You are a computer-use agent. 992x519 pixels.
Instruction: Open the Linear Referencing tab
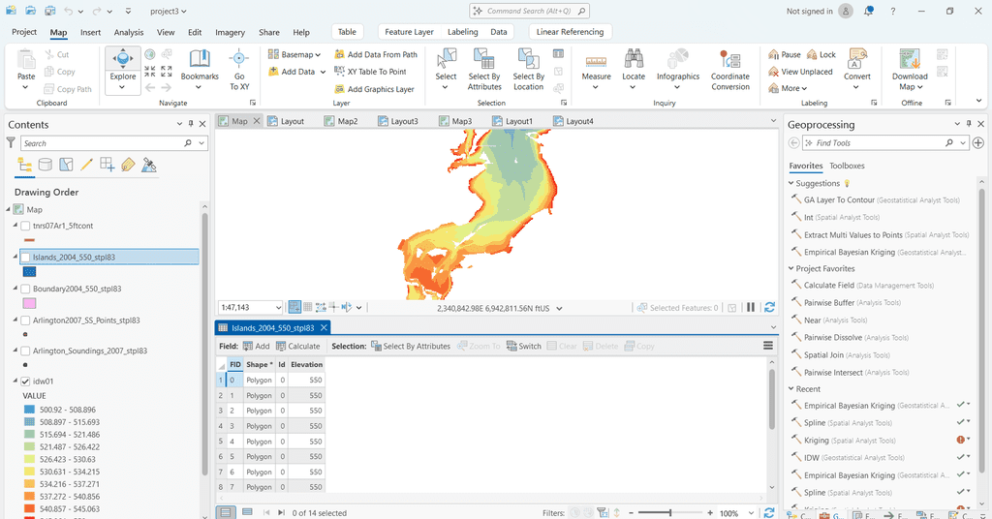(x=570, y=32)
